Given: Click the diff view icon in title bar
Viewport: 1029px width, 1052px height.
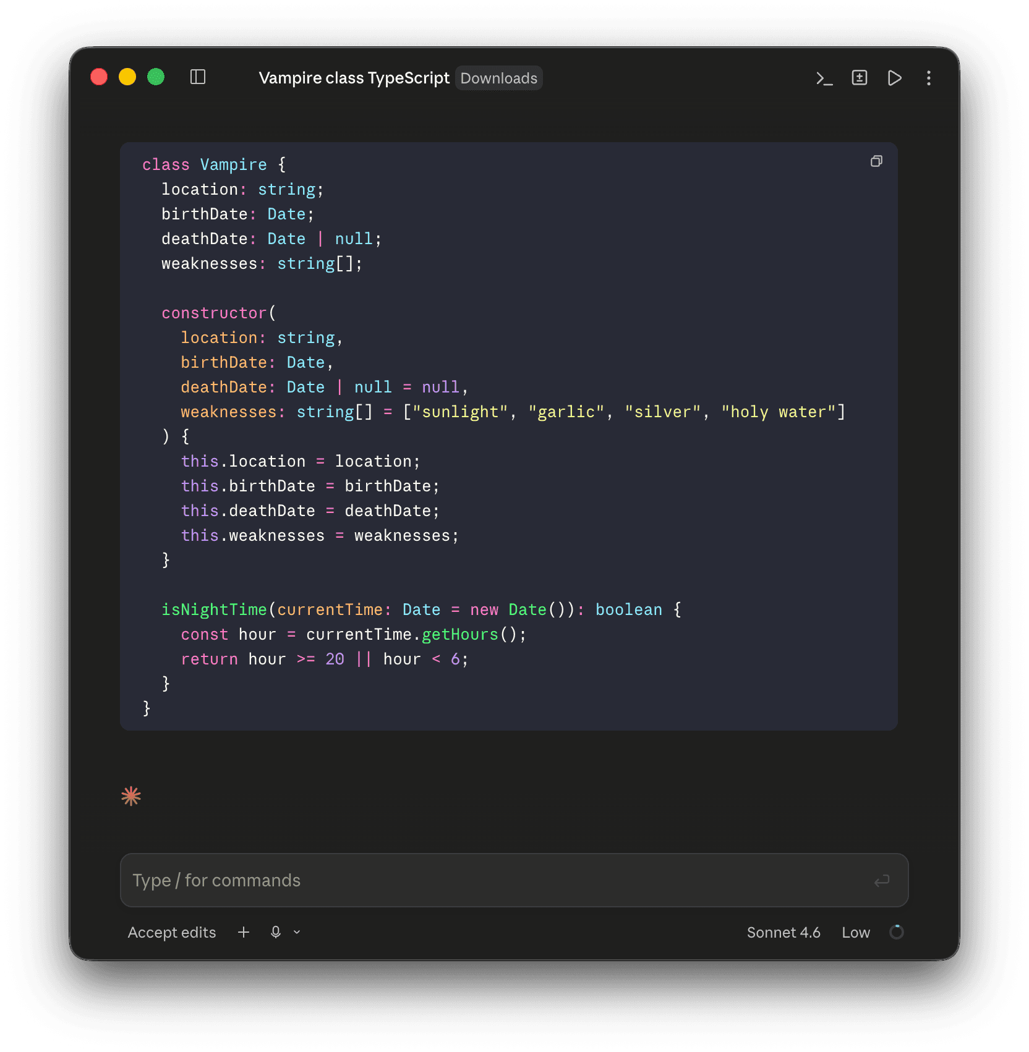Looking at the screenshot, I should (860, 77).
